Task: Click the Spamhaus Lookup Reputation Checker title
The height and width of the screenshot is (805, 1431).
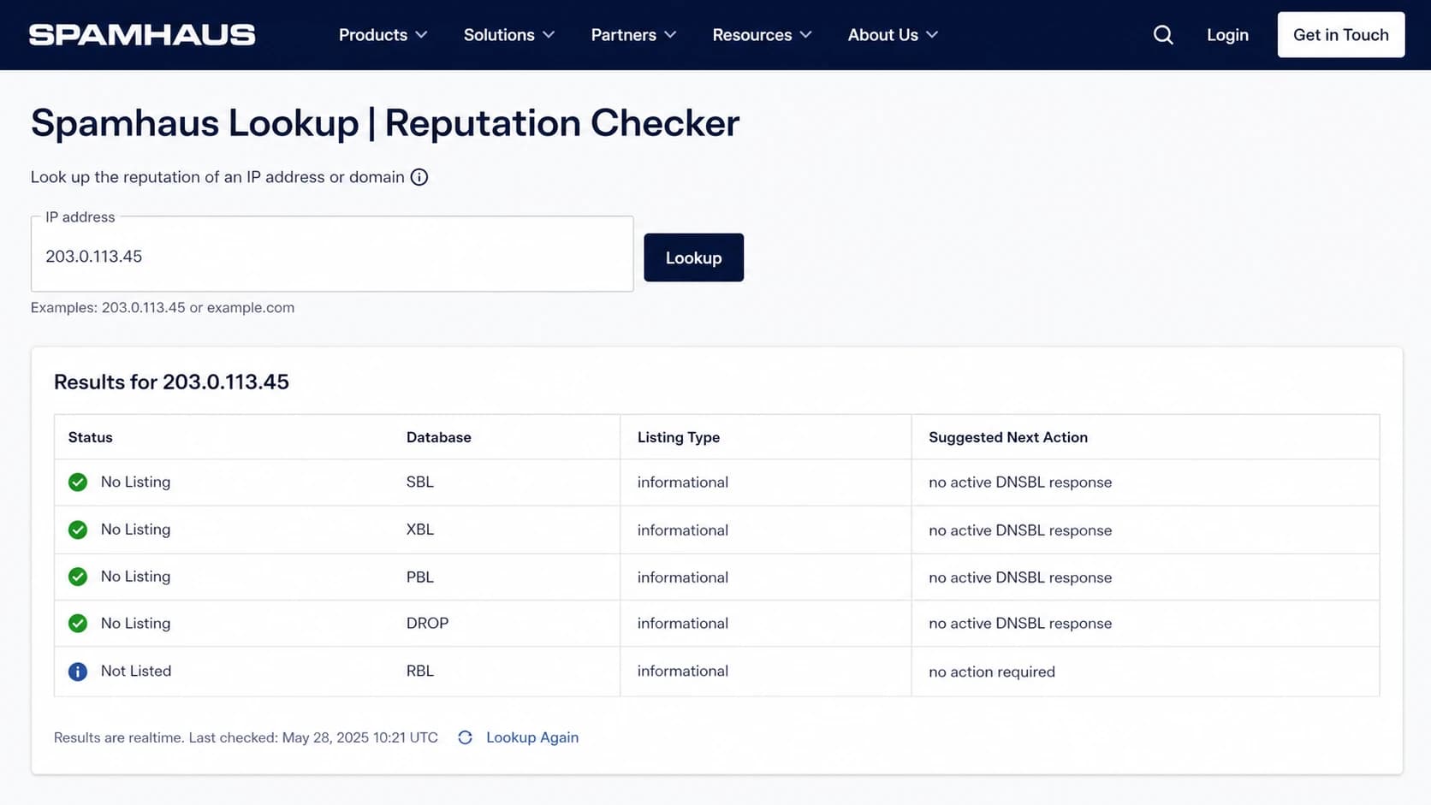Action: [x=385, y=123]
